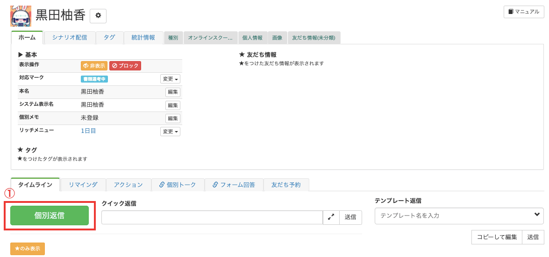Image resolution: width=549 pixels, height=257 pixels.
Task: Open the フォーム回答 link tab
Action: (x=234, y=185)
